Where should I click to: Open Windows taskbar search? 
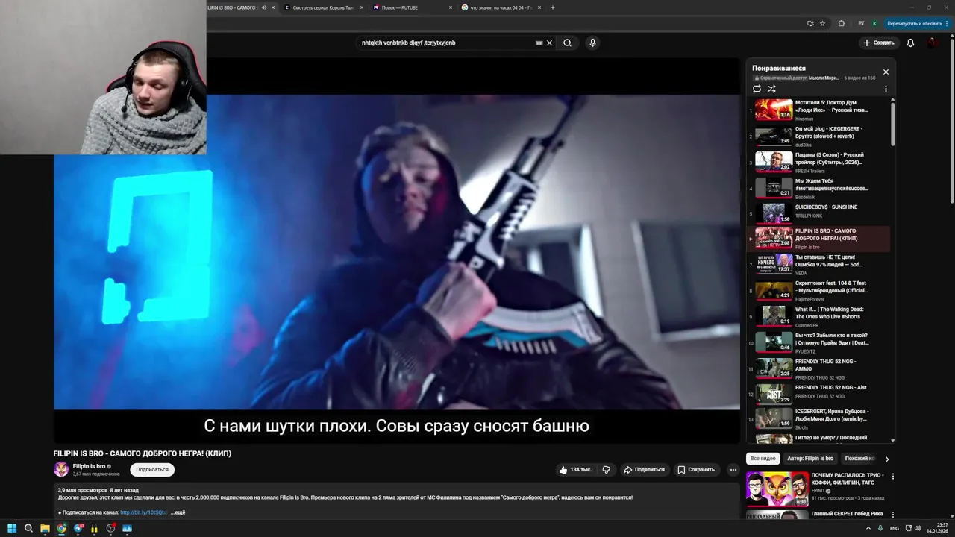point(28,528)
